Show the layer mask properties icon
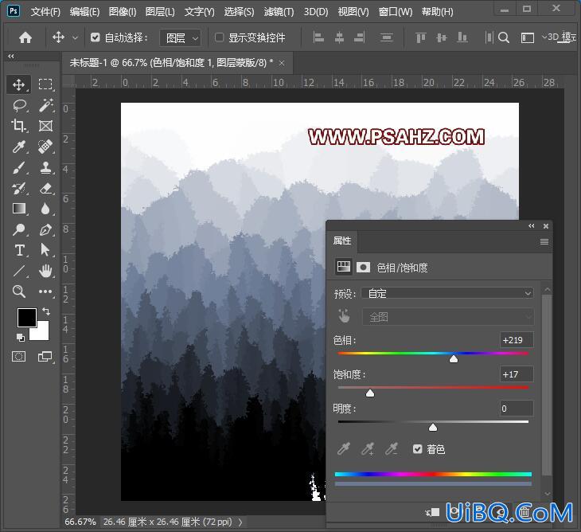This screenshot has height=532, width=581. point(363,268)
